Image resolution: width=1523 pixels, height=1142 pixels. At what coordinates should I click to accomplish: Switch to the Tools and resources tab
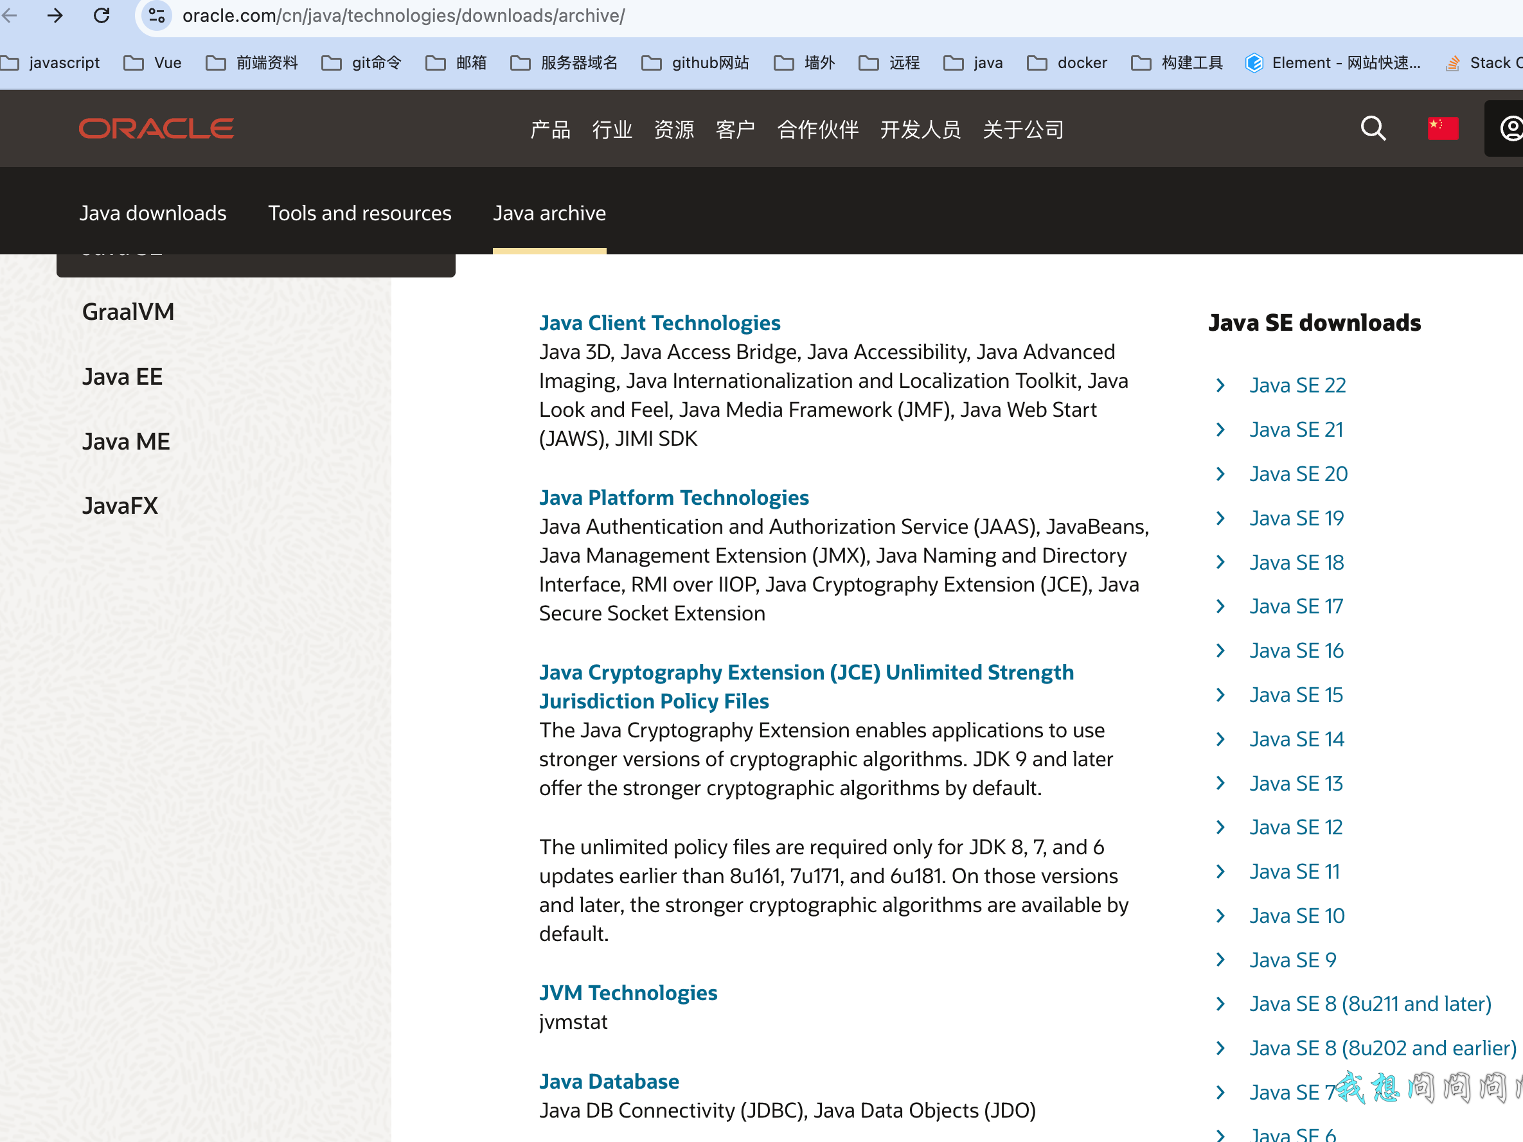tap(360, 213)
